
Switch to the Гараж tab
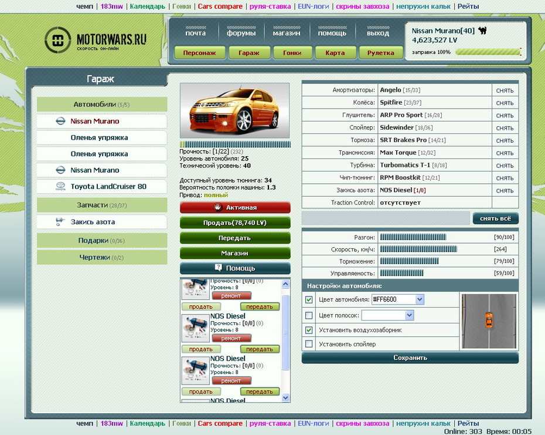coord(249,53)
